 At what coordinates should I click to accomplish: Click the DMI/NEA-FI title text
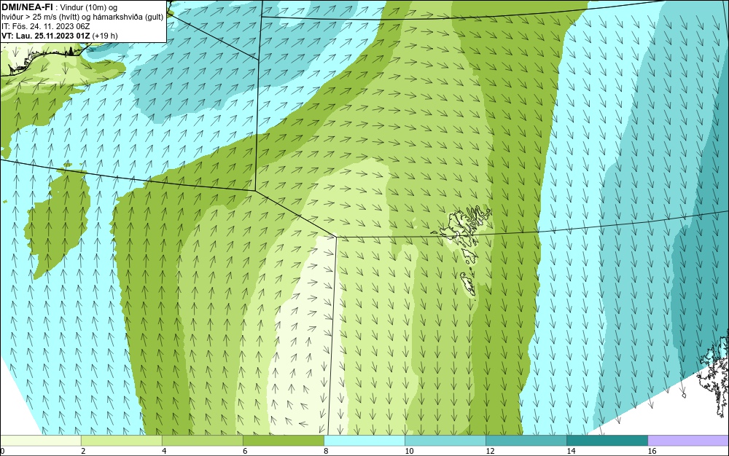[26, 7]
